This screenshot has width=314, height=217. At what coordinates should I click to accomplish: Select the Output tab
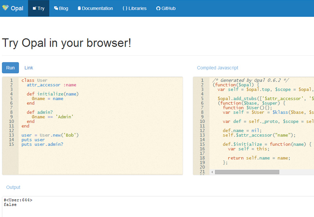[13, 187]
